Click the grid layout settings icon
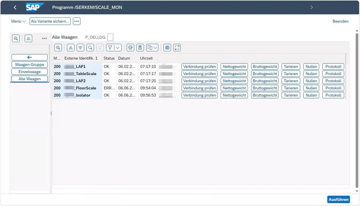360x206 pixels. (167, 48)
